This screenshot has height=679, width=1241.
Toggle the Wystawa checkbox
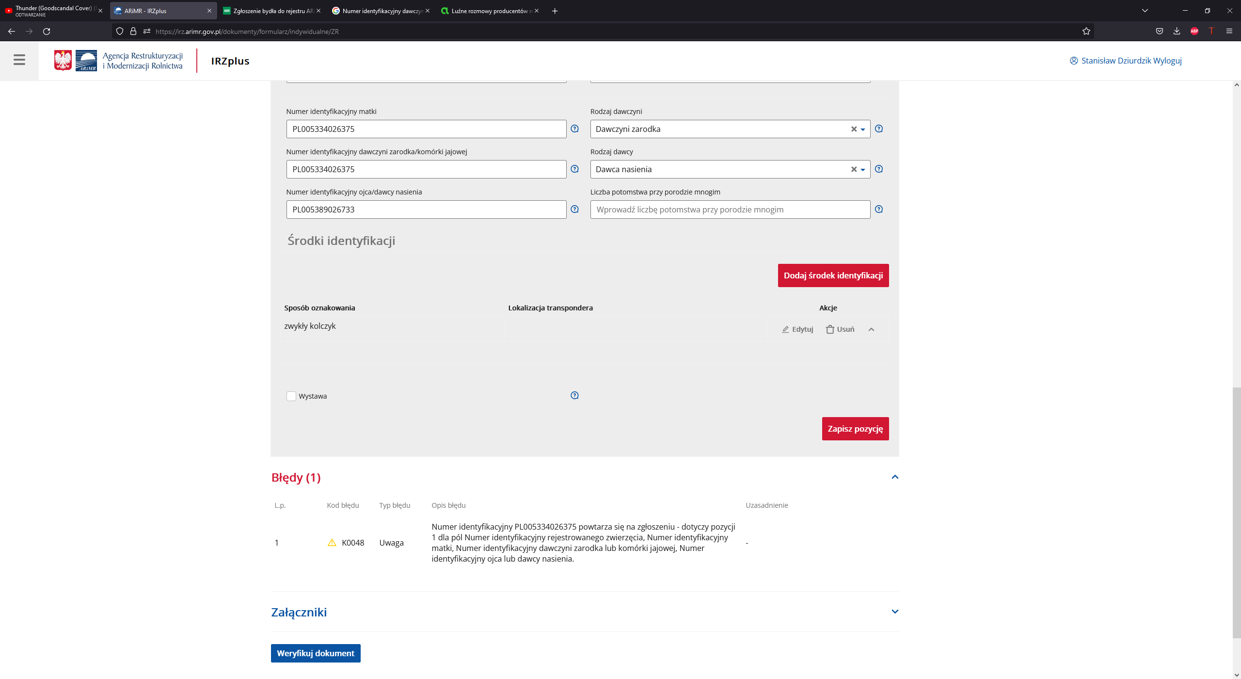click(x=291, y=396)
